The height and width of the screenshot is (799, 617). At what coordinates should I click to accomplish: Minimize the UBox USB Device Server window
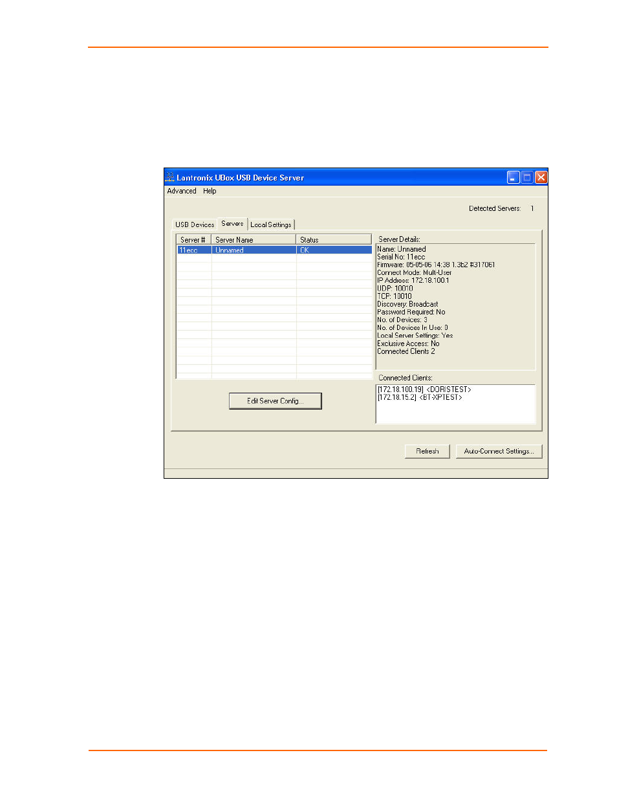click(x=514, y=177)
